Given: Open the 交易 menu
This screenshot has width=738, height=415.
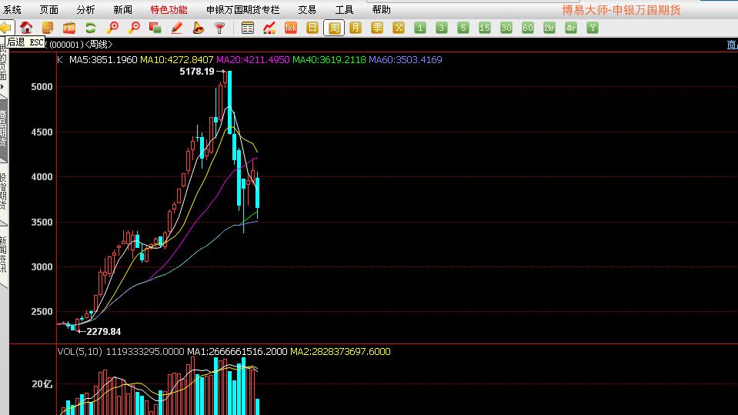Looking at the screenshot, I should point(307,10).
